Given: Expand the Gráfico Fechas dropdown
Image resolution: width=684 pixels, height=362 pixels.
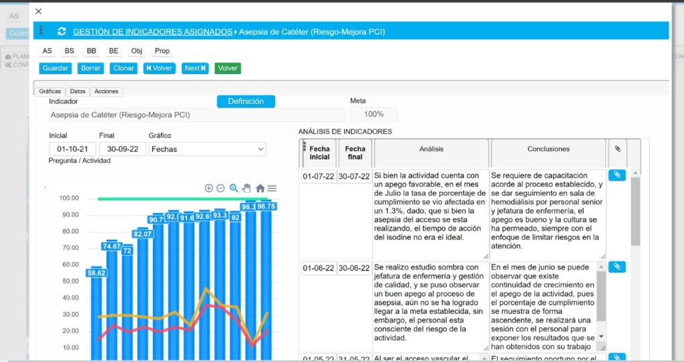Looking at the screenshot, I should tap(207, 149).
